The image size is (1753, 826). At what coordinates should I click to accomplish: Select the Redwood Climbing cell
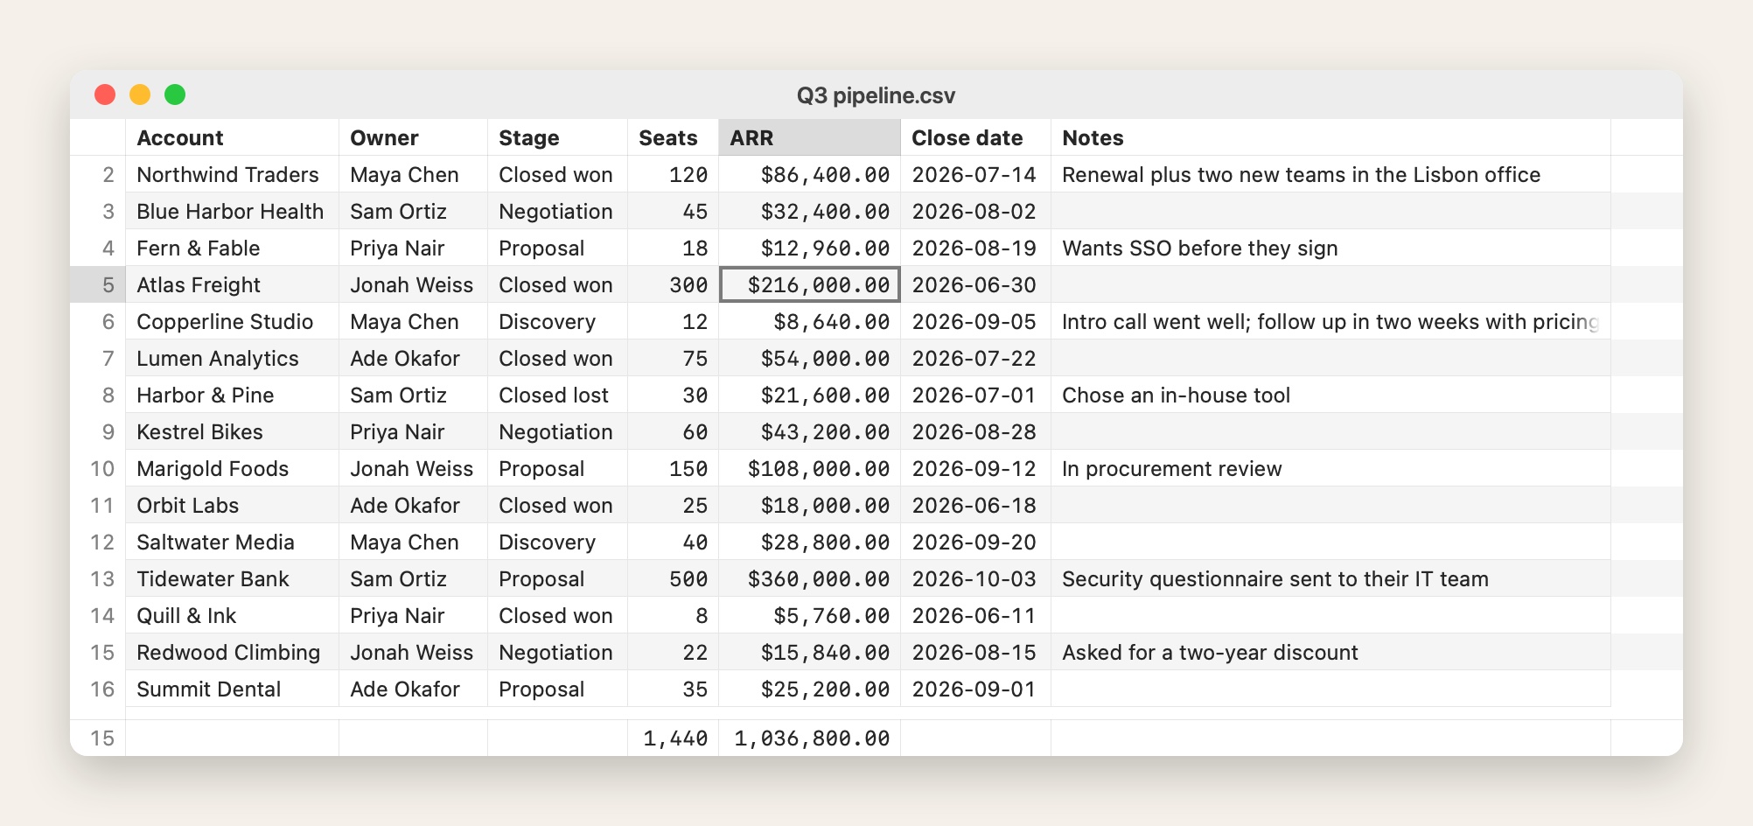coord(232,652)
